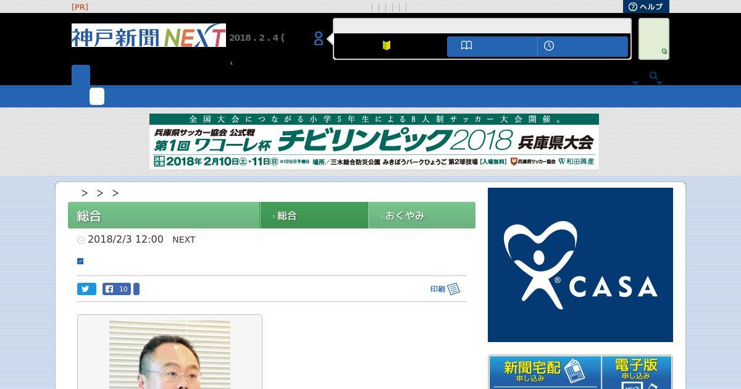Select the おくやみ tab
Screen dimensions: 741x389
coord(422,215)
